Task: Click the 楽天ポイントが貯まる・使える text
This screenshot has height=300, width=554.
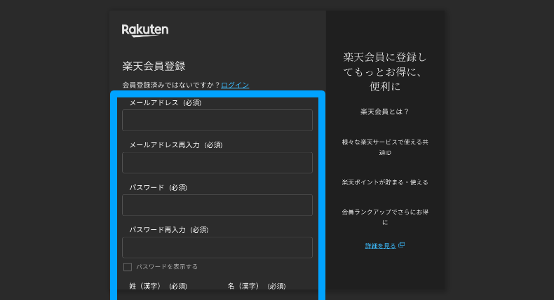Action: 385,182
